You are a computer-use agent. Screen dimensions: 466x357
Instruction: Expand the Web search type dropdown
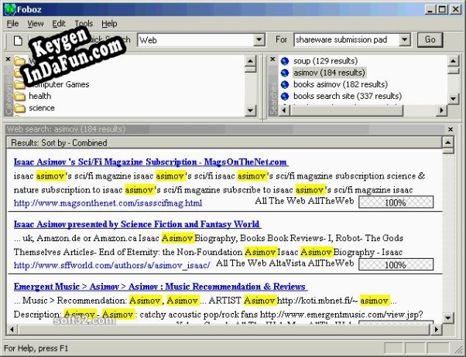click(x=259, y=39)
